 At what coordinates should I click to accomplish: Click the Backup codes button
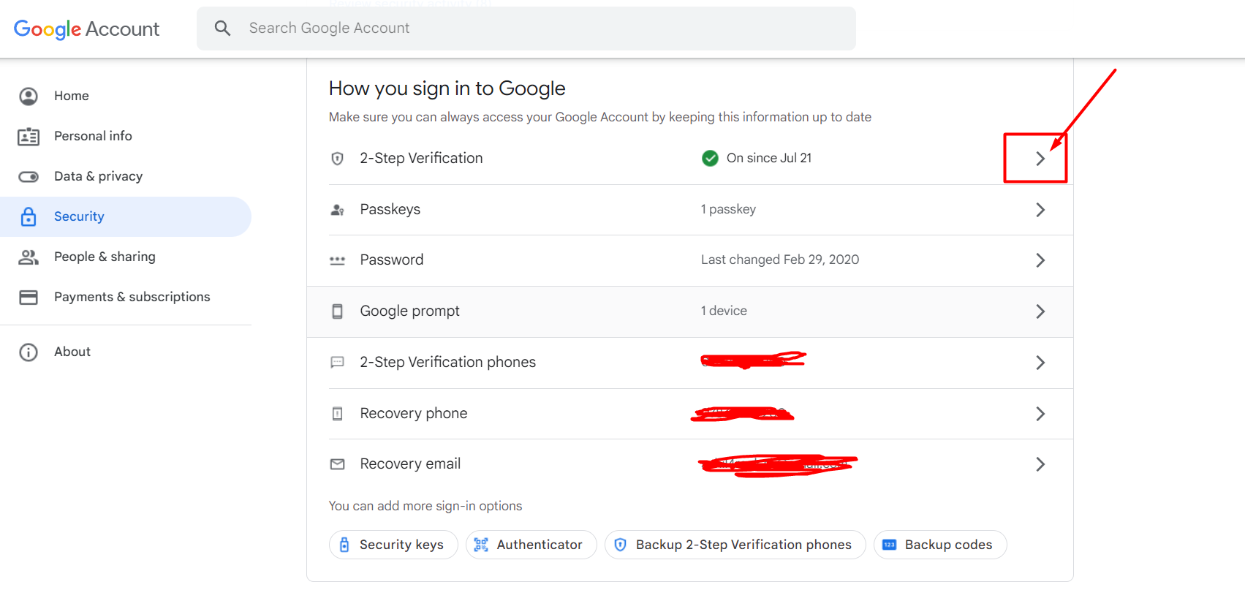click(x=939, y=545)
